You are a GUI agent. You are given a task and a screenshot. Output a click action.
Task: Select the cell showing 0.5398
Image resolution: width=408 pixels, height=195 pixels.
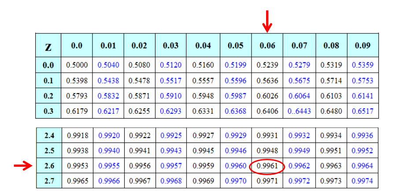tap(77, 81)
